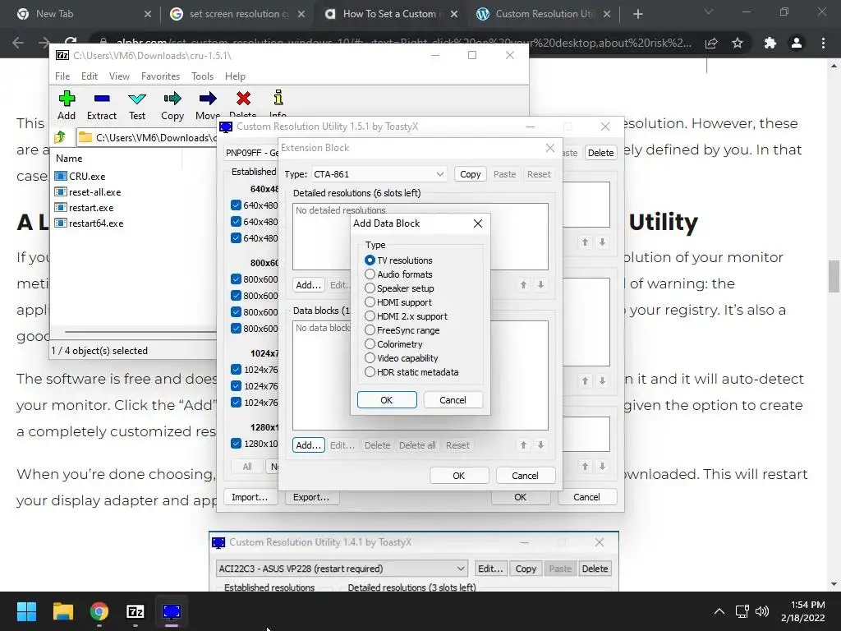
Task: Choose HDMI support data block type
Action: tap(398, 302)
